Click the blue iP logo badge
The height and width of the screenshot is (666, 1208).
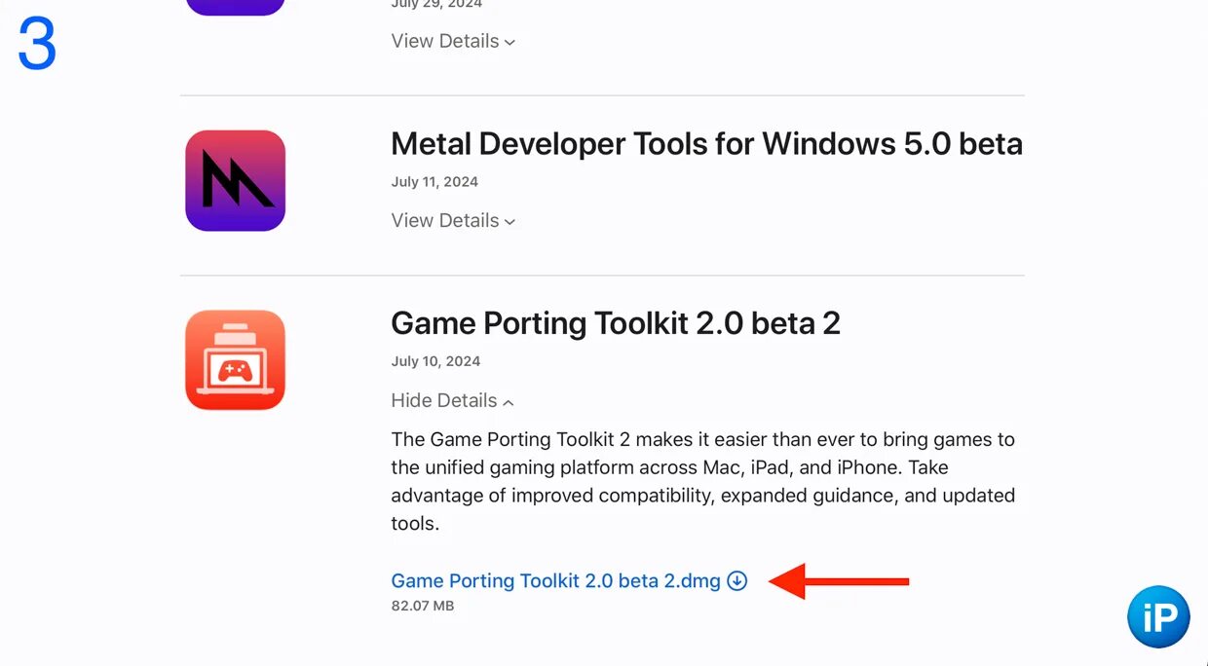1158,617
